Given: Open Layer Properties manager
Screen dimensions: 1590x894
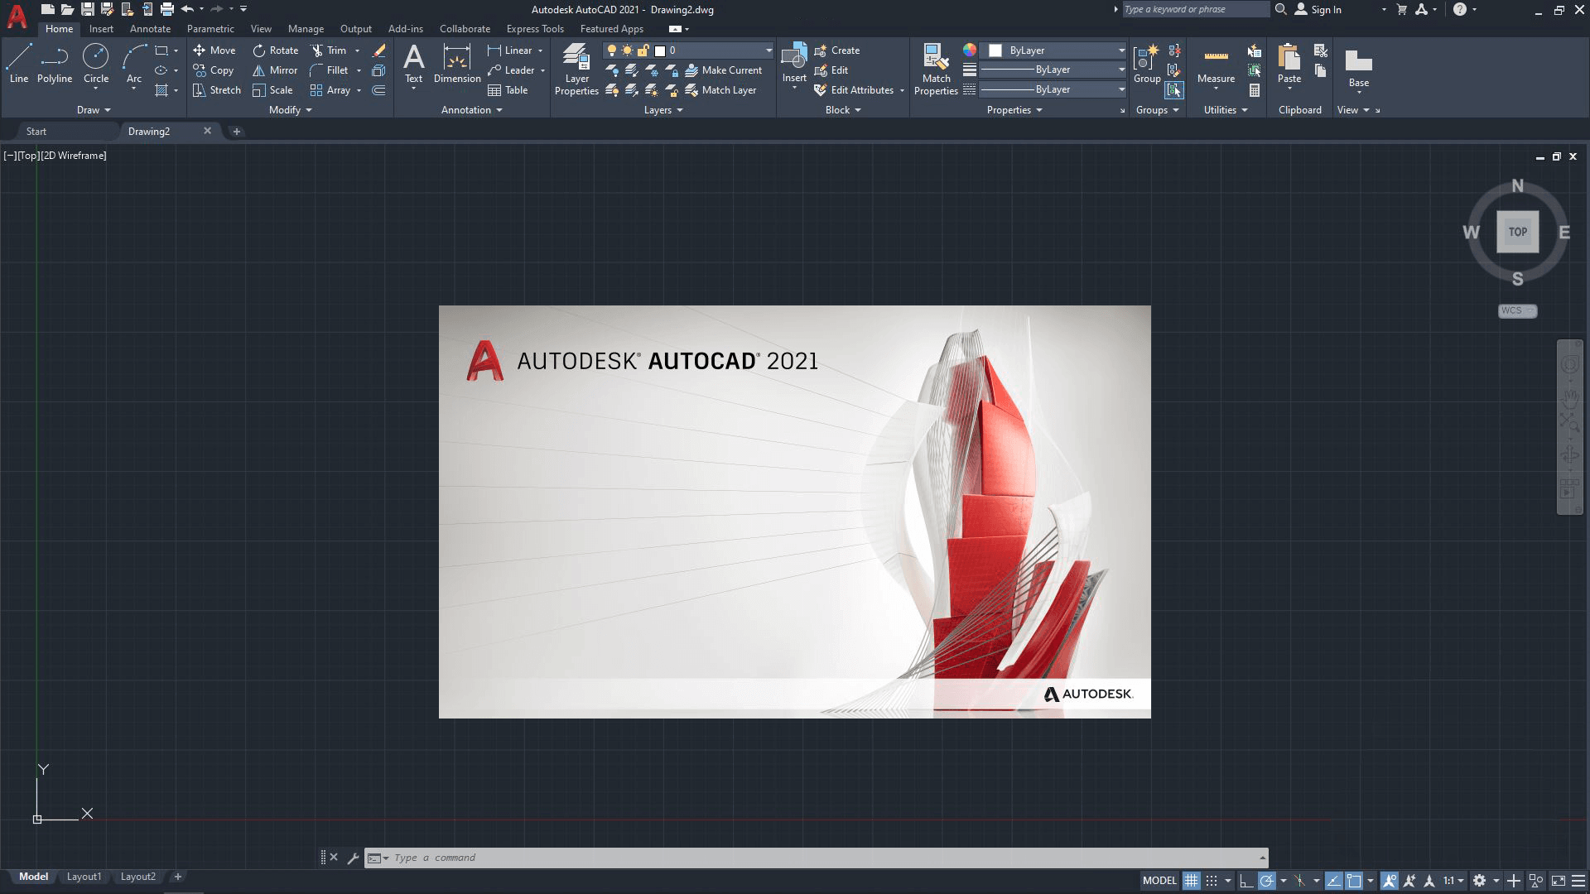Looking at the screenshot, I should [576, 70].
